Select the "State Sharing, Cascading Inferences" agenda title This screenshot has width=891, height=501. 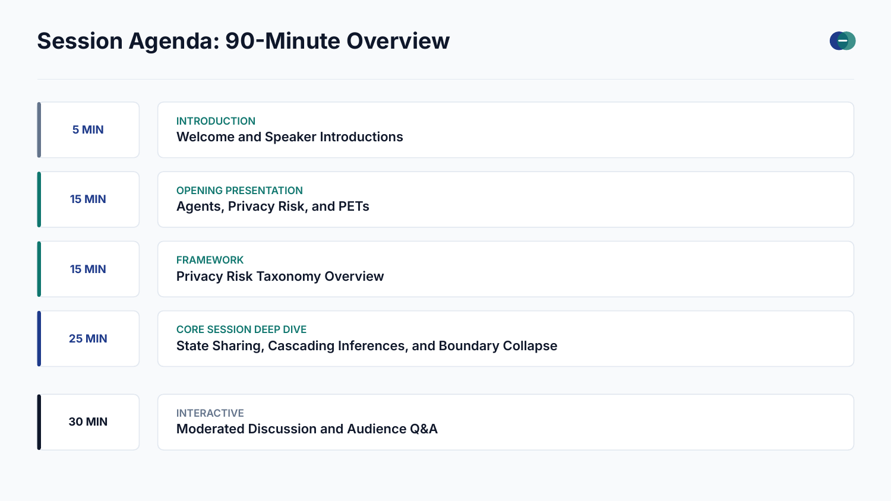point(366,346)
